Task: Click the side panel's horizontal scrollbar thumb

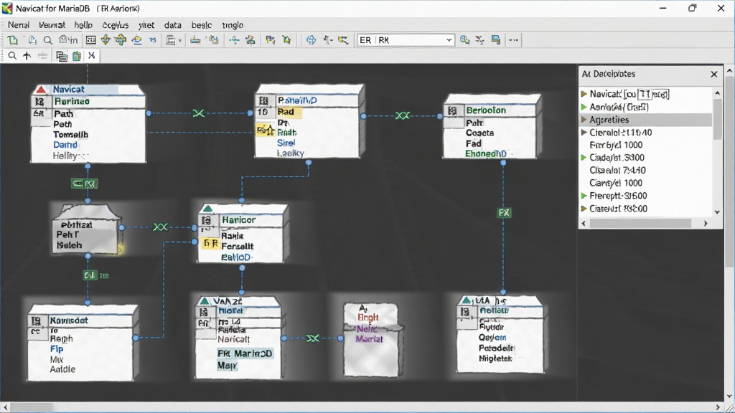Action: (x=640, y=224)
